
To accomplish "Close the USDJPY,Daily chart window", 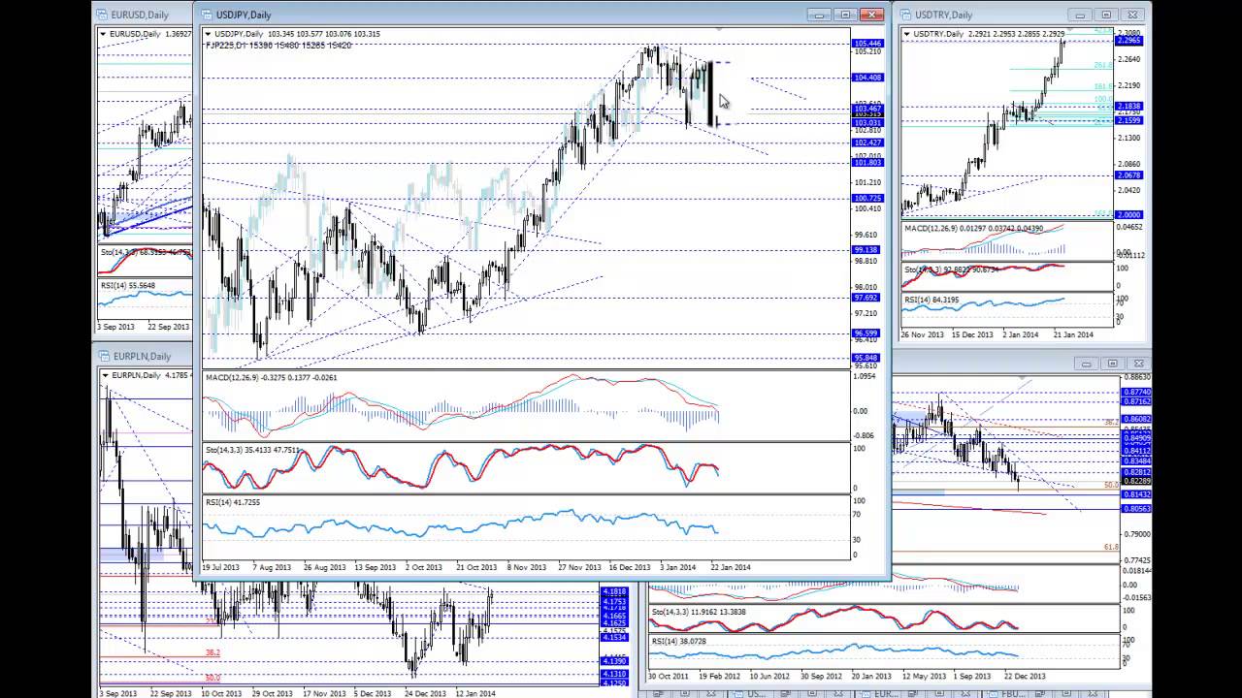I will point(871,15).
